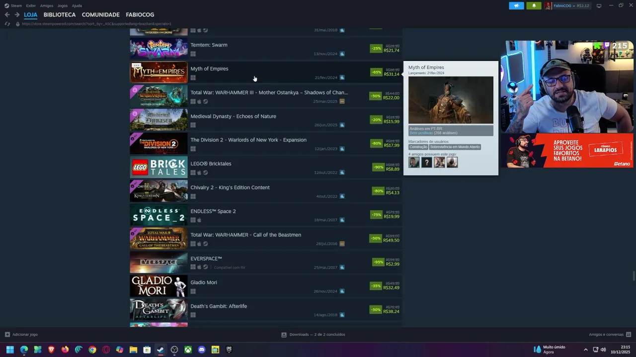Click the page vertical scrollbar thumb
Viewport: 636px width, 357px height.
[634, 276]
